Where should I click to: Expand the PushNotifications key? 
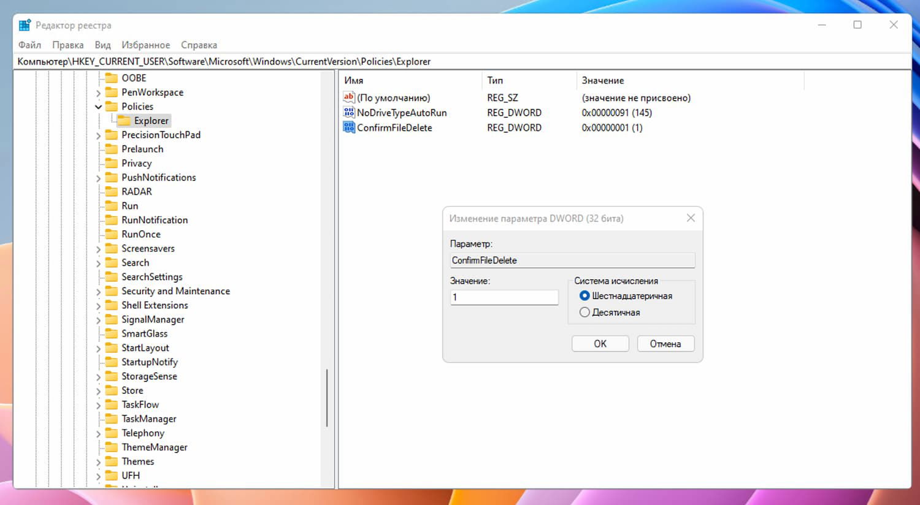pos(98,178)
